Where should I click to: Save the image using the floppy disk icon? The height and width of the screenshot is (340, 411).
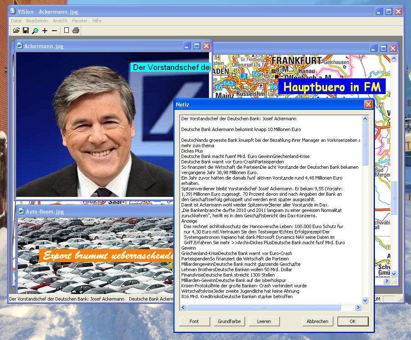(x=26, y=30)
